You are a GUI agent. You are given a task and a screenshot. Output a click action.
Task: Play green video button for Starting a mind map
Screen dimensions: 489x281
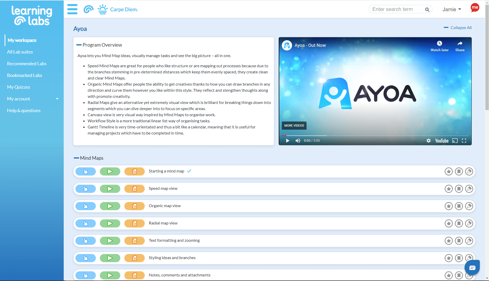pyautogui.click(x=110, y=171)
